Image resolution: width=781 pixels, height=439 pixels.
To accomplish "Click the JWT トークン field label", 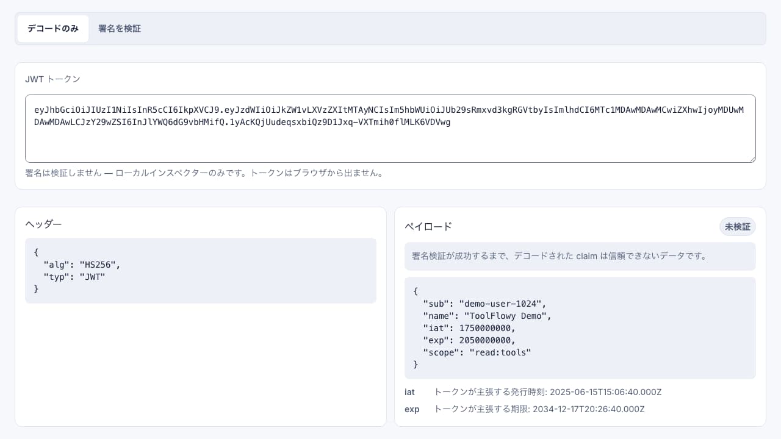I will (x=52, y=79).
